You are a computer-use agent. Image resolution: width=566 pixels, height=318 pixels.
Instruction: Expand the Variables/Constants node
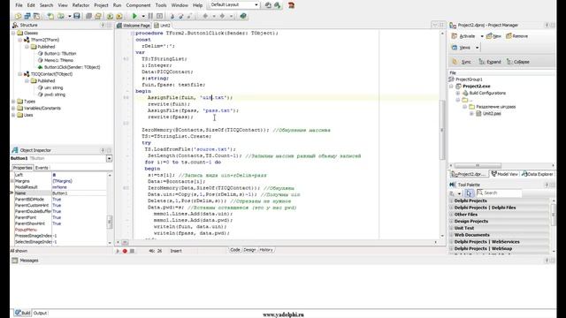(13, 108)
